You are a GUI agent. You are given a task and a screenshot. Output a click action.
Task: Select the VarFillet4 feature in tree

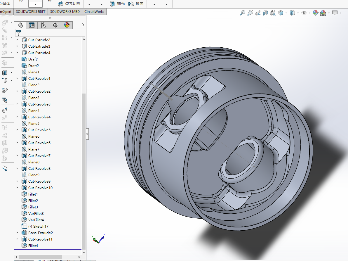tap(36, 220)
